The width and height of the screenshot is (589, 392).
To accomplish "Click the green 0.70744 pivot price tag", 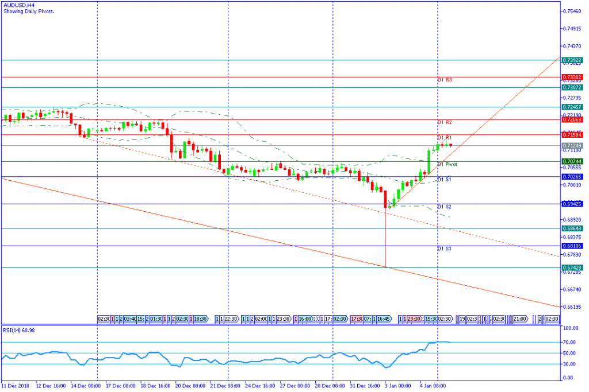I will click(x=572, y=161).
